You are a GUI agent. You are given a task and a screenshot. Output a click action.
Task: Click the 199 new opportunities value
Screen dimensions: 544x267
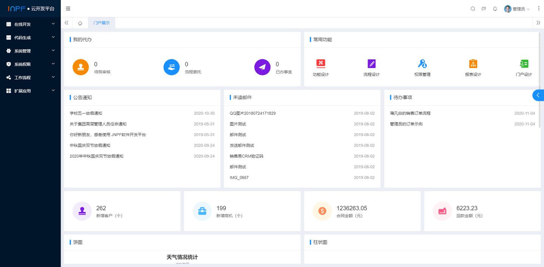(221, 208)
